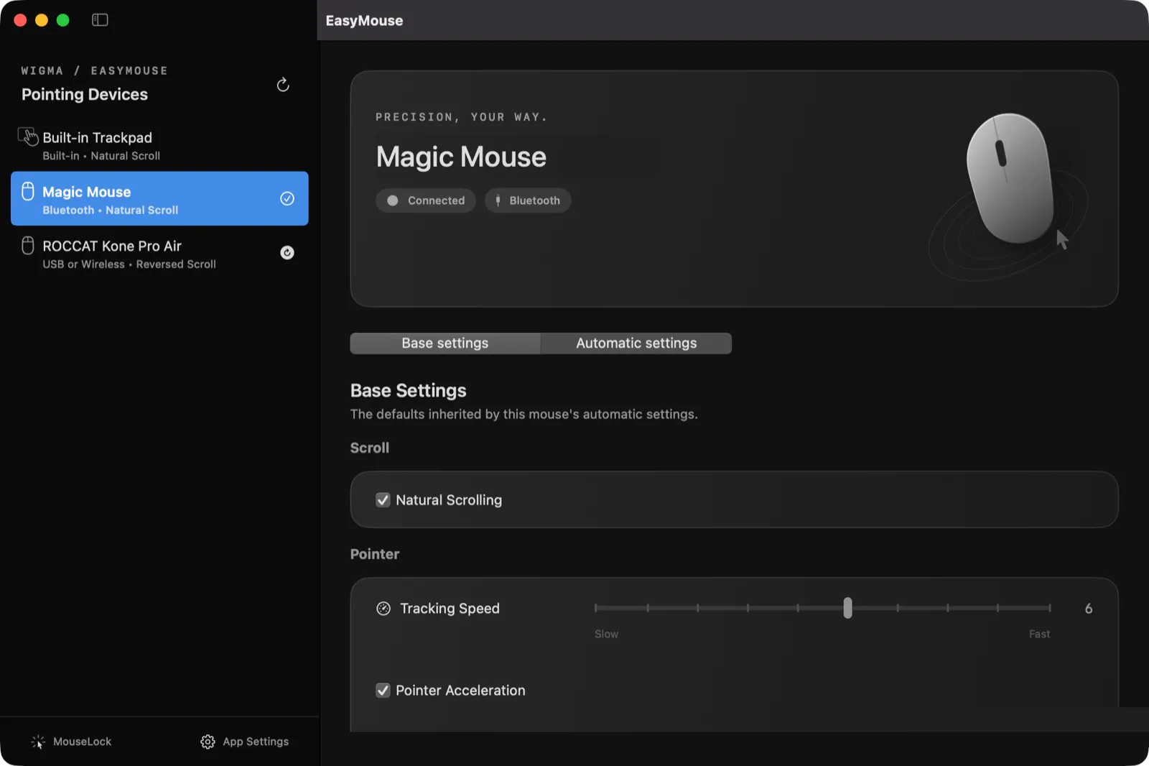Image resolution: width=1149 pixels, height=766 pixels.
Task: Click the ROCCAT Kone Pro Air mouse icon
Action: point(28,246)
